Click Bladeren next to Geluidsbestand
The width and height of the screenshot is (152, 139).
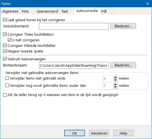pos(123,26)
